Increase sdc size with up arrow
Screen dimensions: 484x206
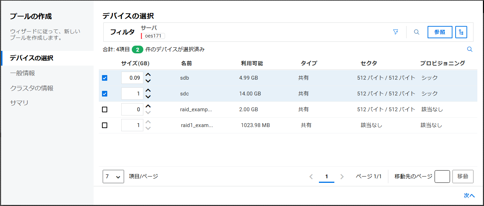click(148, 91)
